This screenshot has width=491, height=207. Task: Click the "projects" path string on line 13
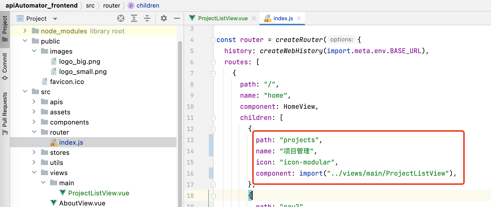pyautogui.click(x=299, y=140)
